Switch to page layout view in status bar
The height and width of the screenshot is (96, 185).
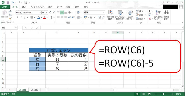tap(143, 94)
